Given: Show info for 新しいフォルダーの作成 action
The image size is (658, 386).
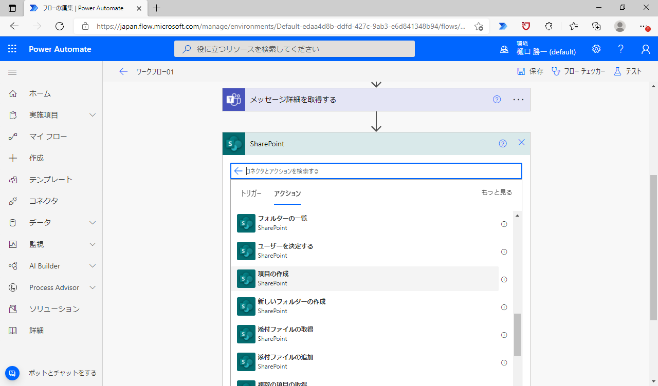Looking at the screenshot, I should click(504, 307).
